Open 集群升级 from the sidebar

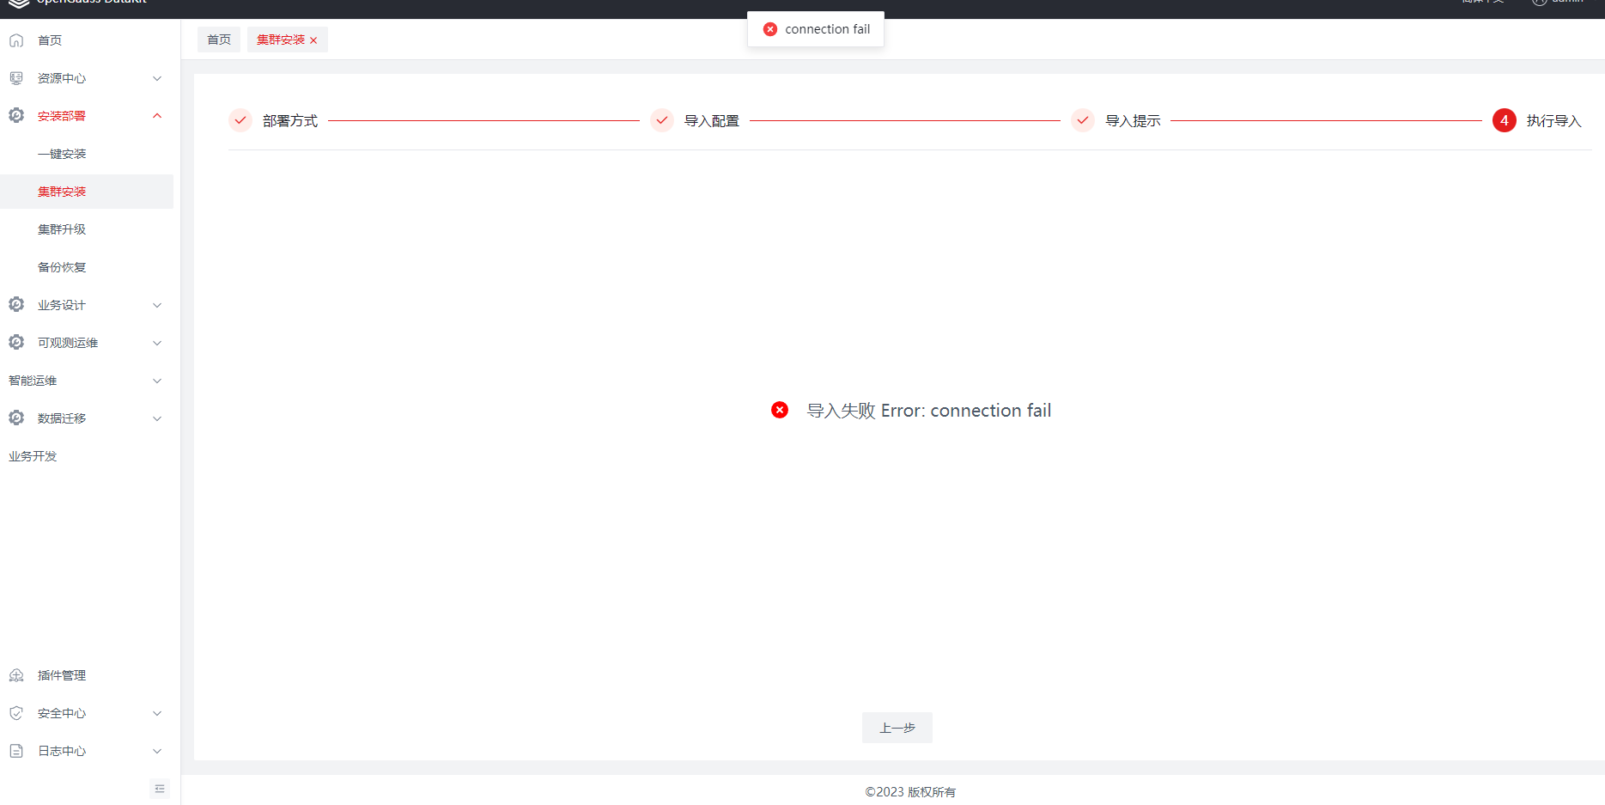(62, 229)
